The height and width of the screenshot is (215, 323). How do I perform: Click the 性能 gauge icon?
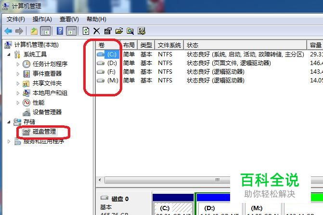26,103
